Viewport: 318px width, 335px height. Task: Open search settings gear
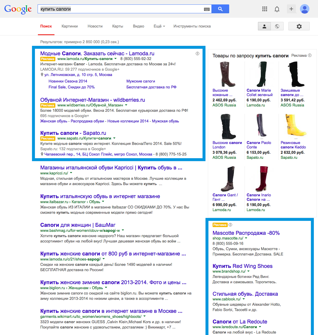(299, 26)
